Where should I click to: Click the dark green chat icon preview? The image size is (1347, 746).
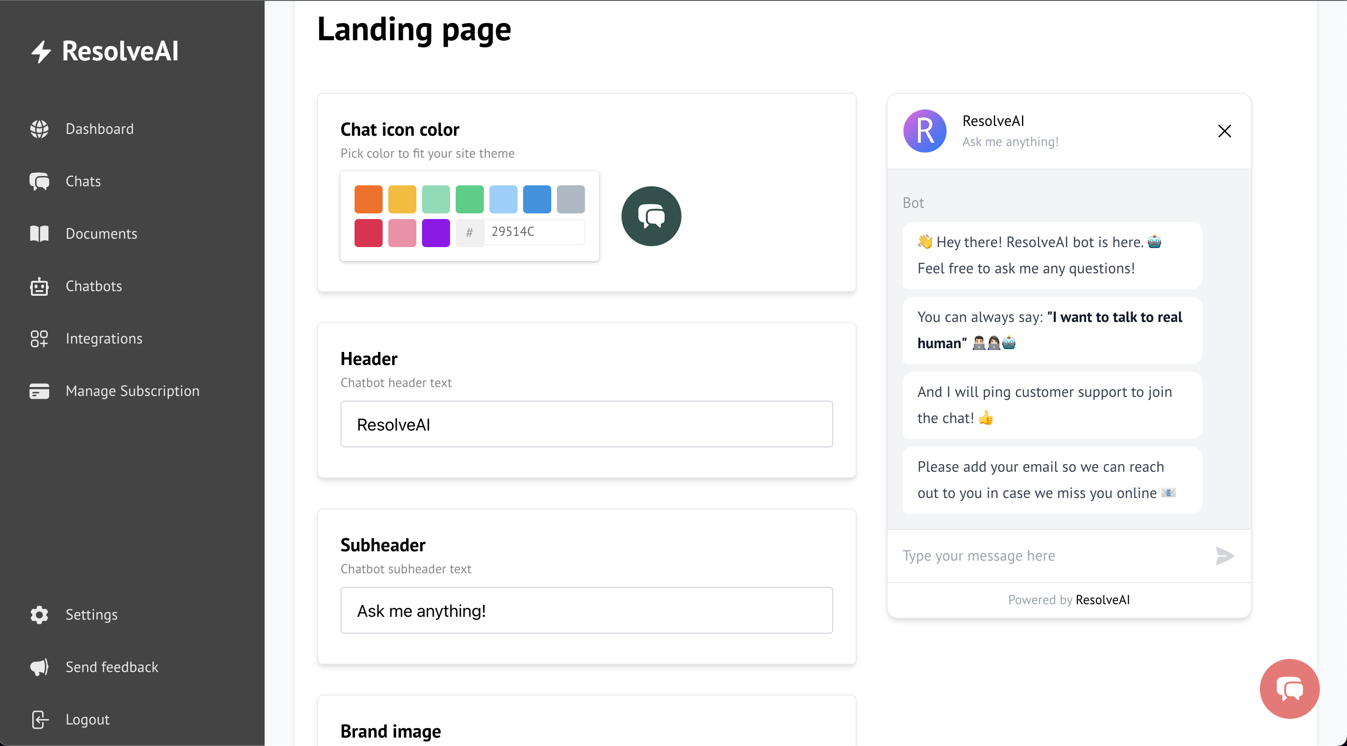click(x=651, y=215)
